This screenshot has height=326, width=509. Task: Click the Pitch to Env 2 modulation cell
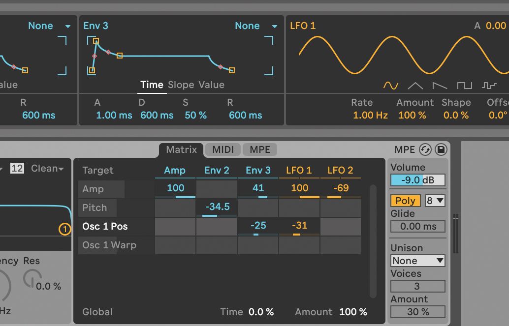(216, 207)
